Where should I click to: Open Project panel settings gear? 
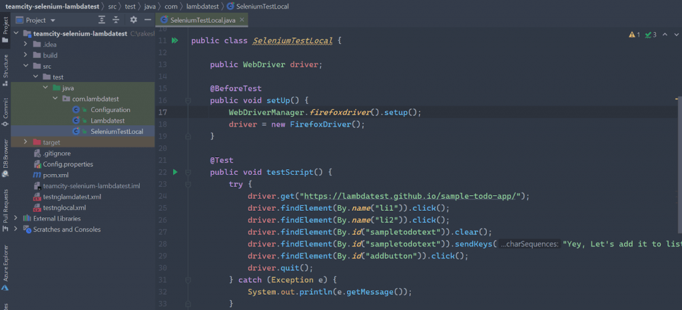click(x=133, y=19)
